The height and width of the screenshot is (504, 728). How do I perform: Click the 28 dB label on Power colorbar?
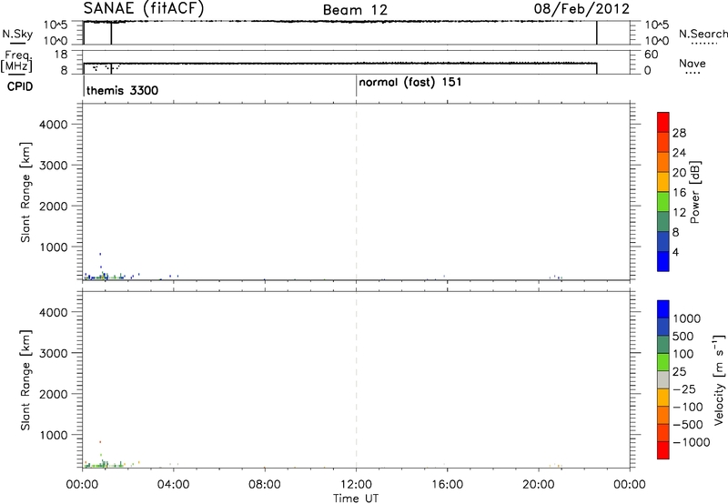[679, 133]
